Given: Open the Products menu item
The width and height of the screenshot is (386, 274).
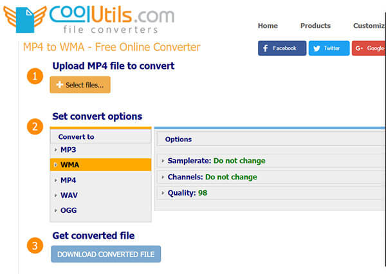Looking at the screenshot, I should pos(315,26).
